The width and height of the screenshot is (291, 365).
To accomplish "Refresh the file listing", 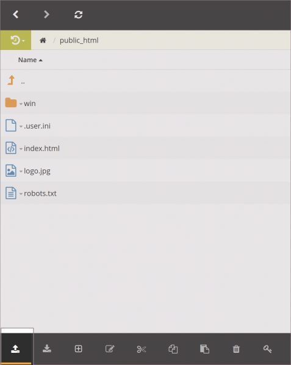I will coord(78,15).
